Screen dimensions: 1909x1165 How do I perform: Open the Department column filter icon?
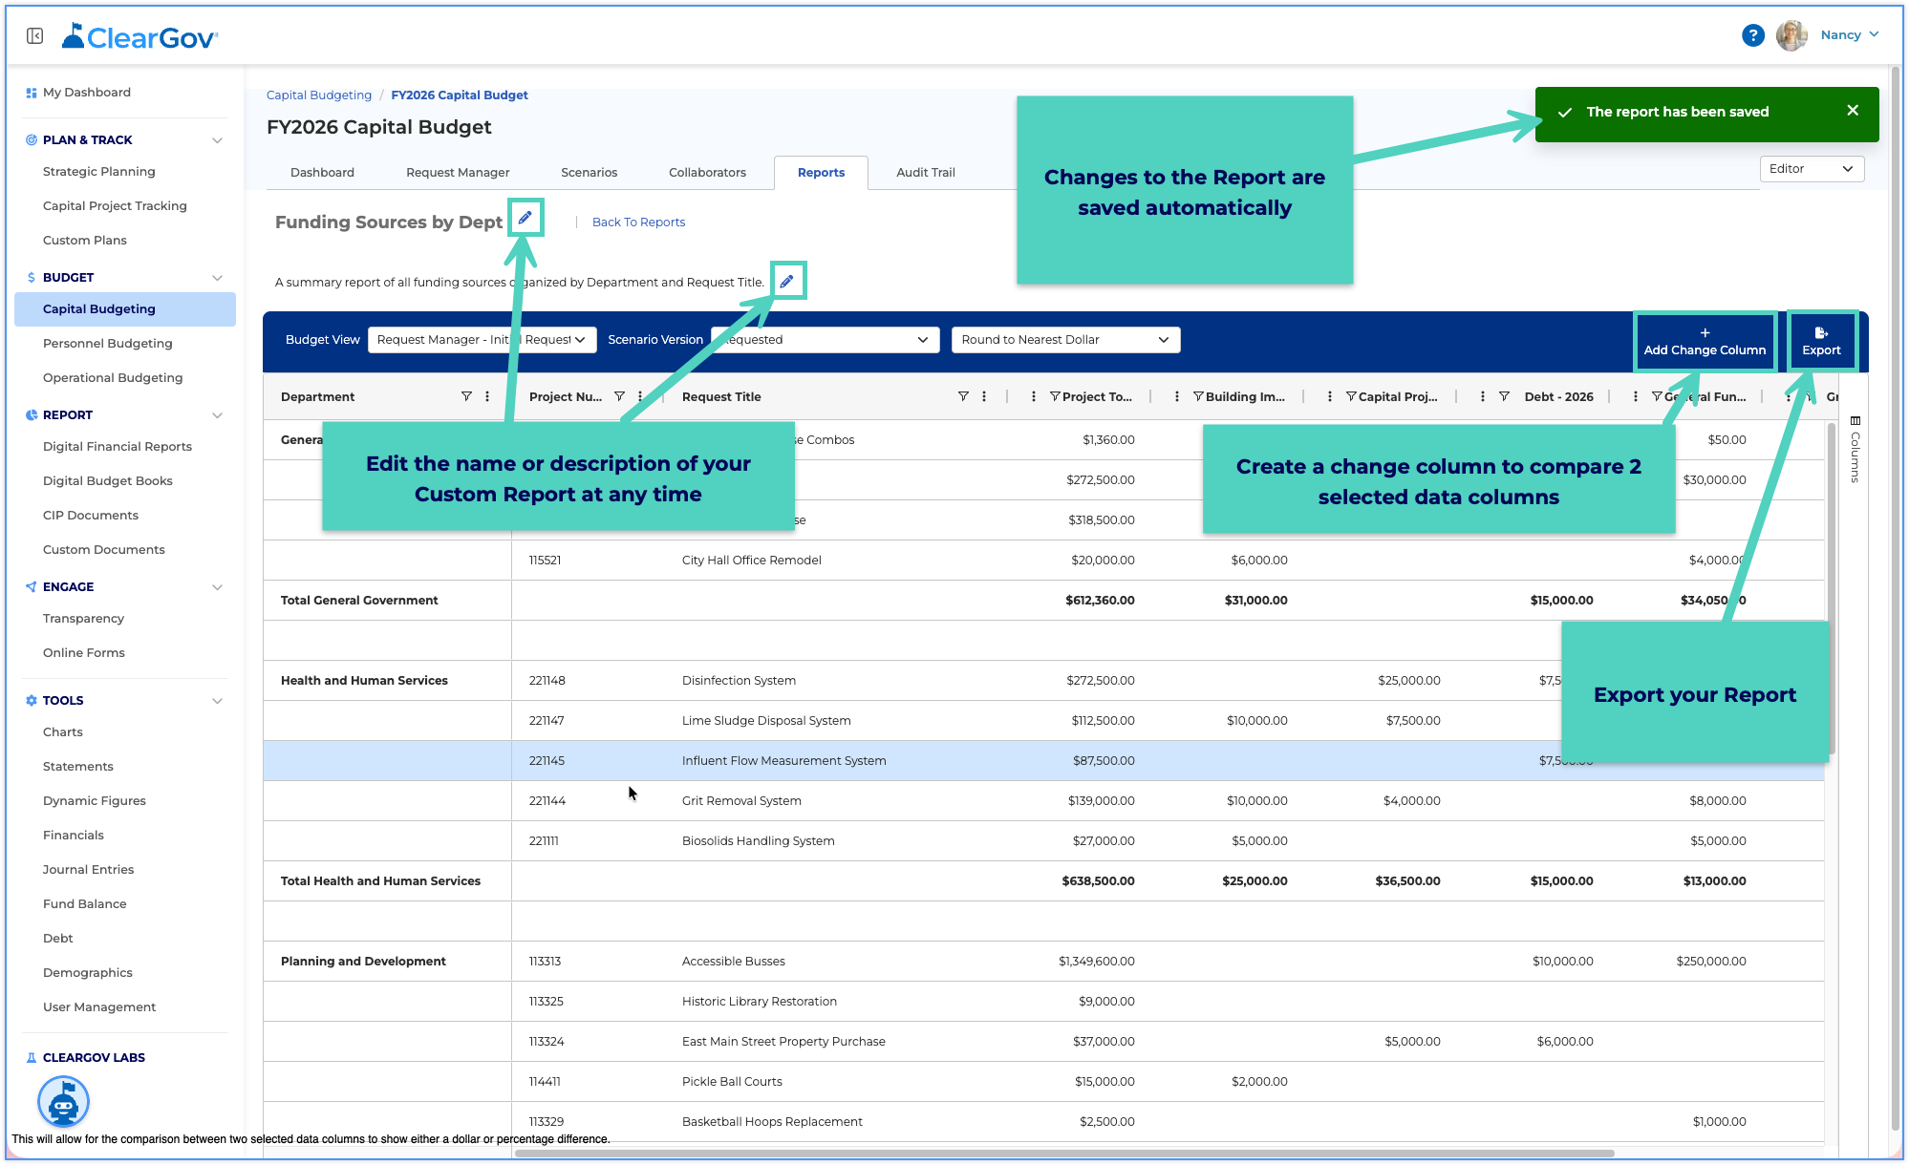tap(466, 396)
